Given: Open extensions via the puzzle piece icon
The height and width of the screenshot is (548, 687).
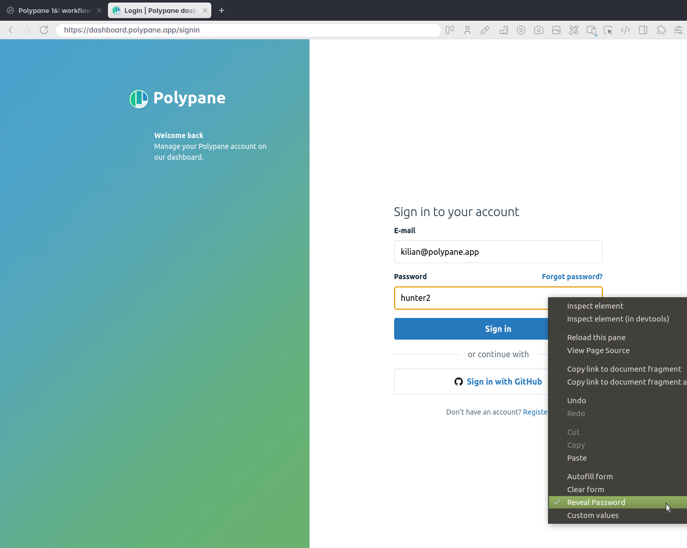Looking at the screenshot, I should click(x=661, y=30).
